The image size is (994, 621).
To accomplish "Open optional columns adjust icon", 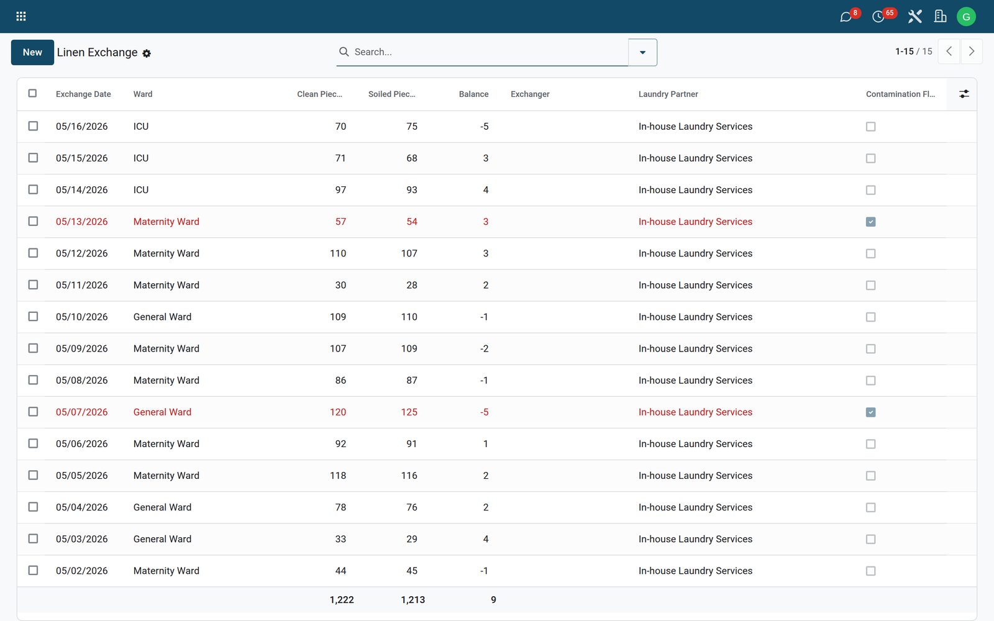I will coord(964,94).
